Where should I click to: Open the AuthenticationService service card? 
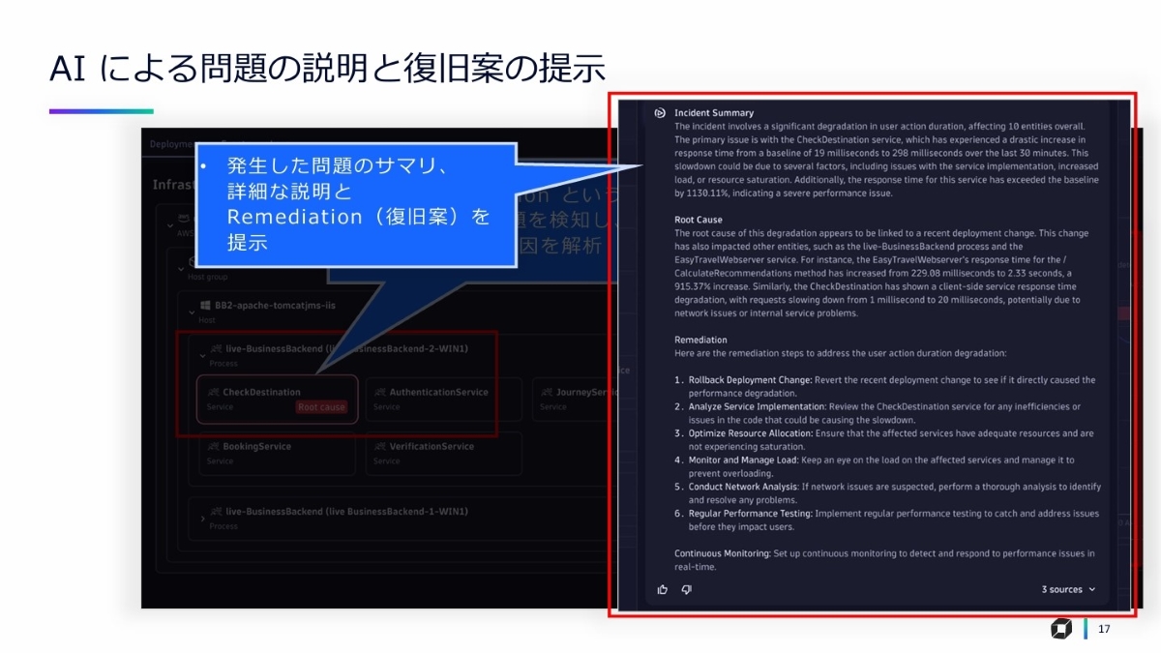[443, 400]
